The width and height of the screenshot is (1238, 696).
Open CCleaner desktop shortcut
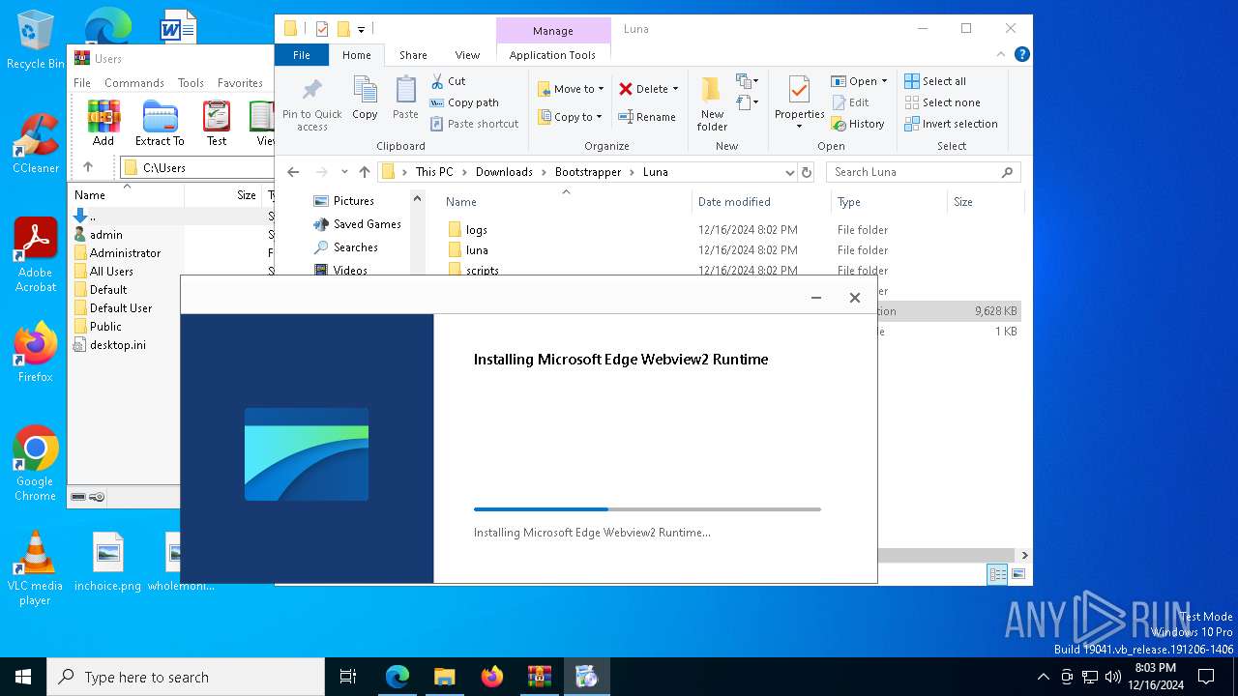36,144
